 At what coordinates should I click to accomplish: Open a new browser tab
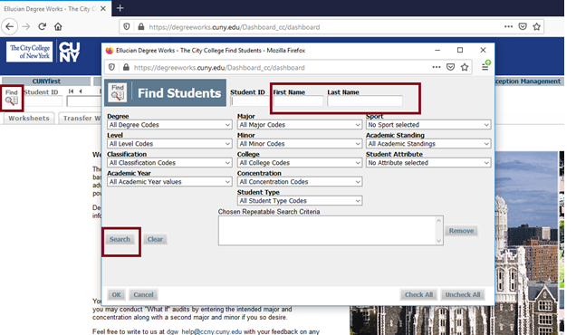click(x=120, y=8)
